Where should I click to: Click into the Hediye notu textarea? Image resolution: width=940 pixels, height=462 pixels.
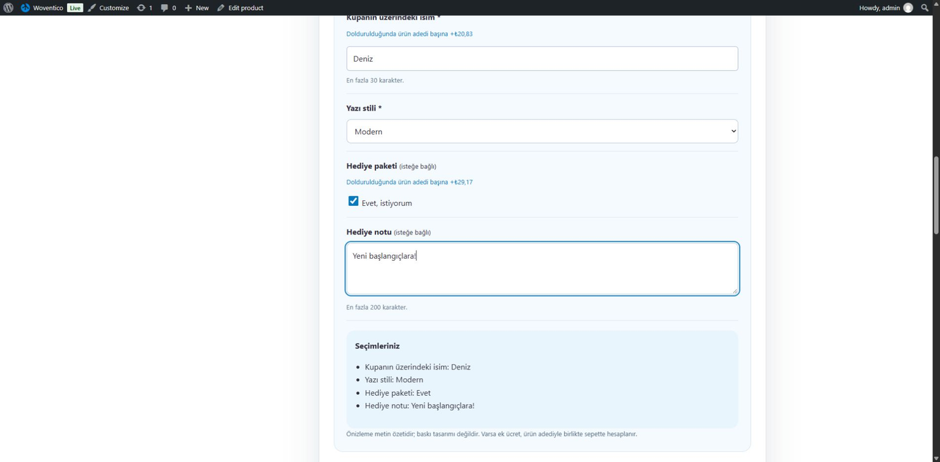tap(542, 268)
